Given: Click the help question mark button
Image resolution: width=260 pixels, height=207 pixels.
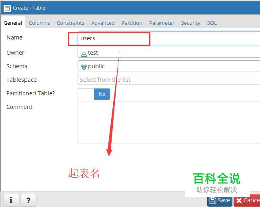Looking at the screenshot, I should [28, 200].
